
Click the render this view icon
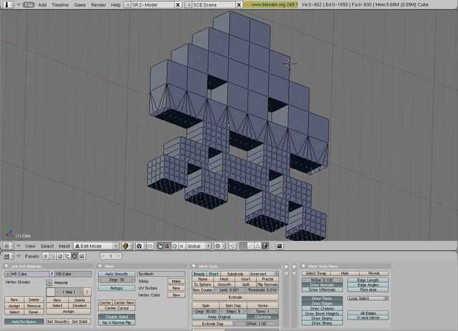279,246
